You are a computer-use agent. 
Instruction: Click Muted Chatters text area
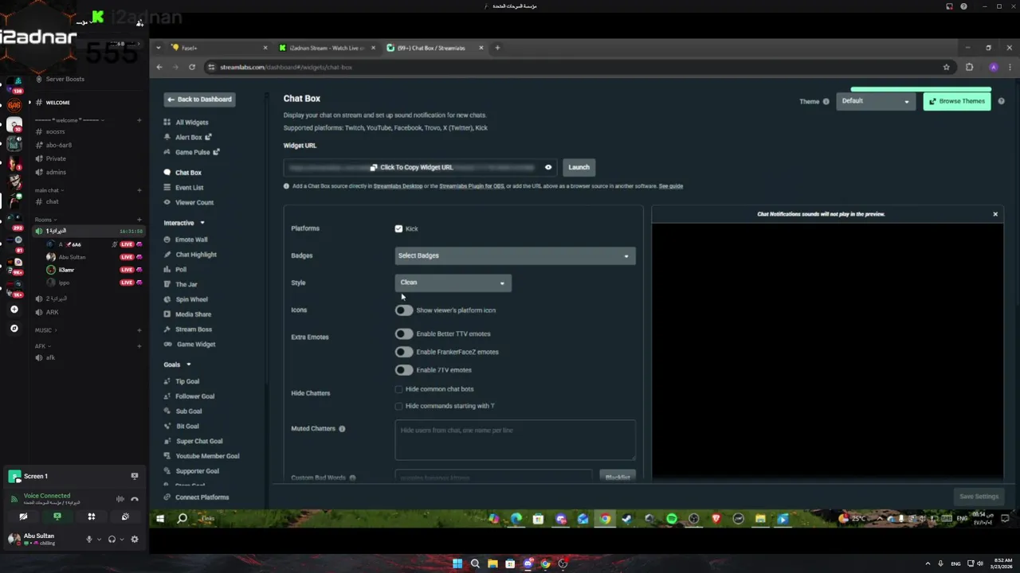(515, 440)
